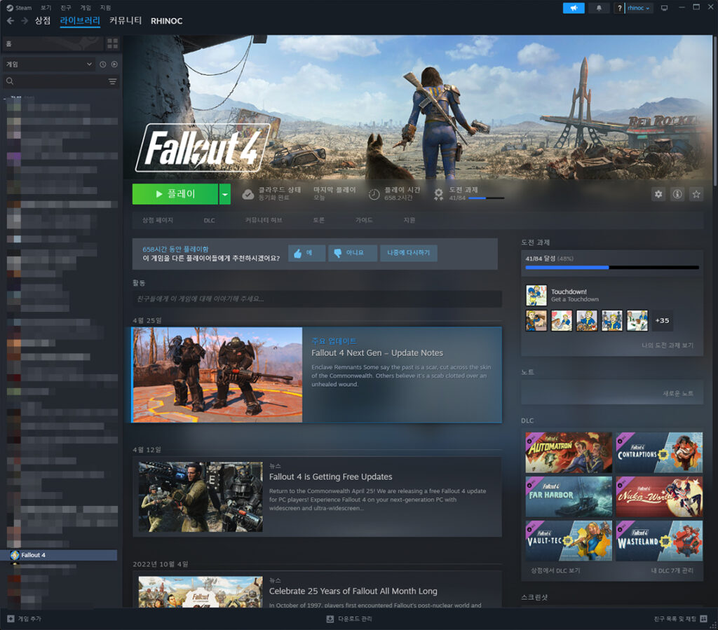This screenshot has height=630, width=718.
Task: Click the 게임 추가 plus icon
Action: click(x=11, y=619)
